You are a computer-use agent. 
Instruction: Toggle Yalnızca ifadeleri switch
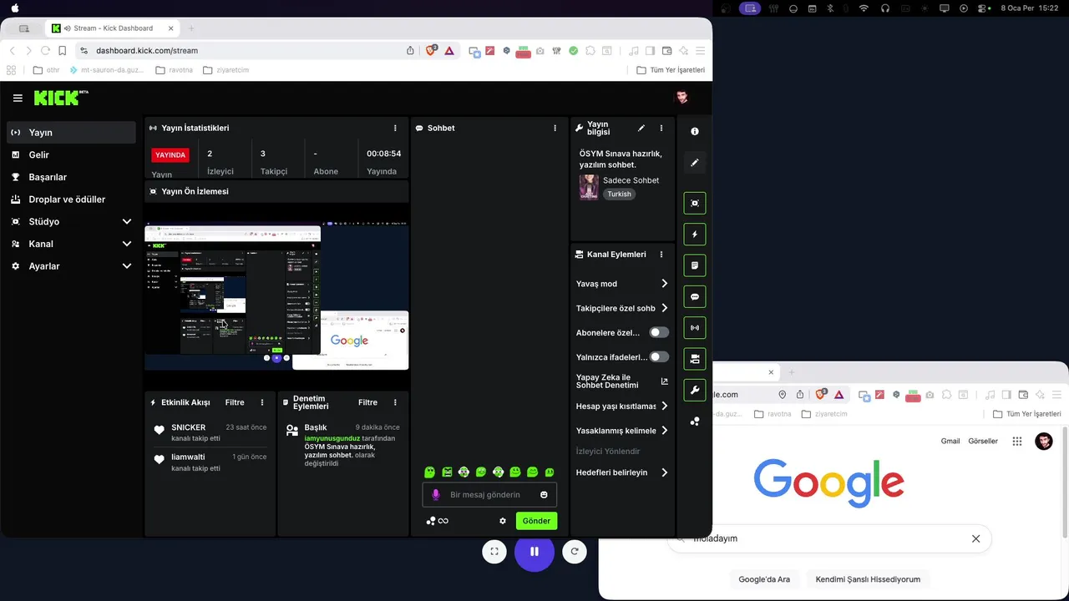coord(660,356)
